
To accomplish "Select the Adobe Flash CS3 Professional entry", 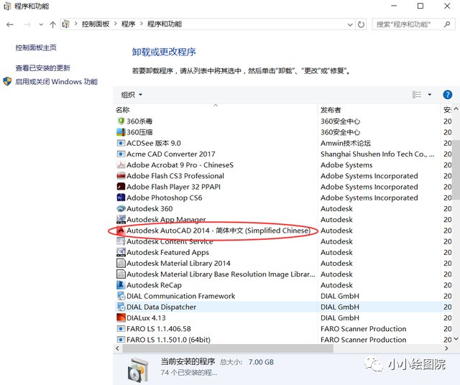I will 175,176.
